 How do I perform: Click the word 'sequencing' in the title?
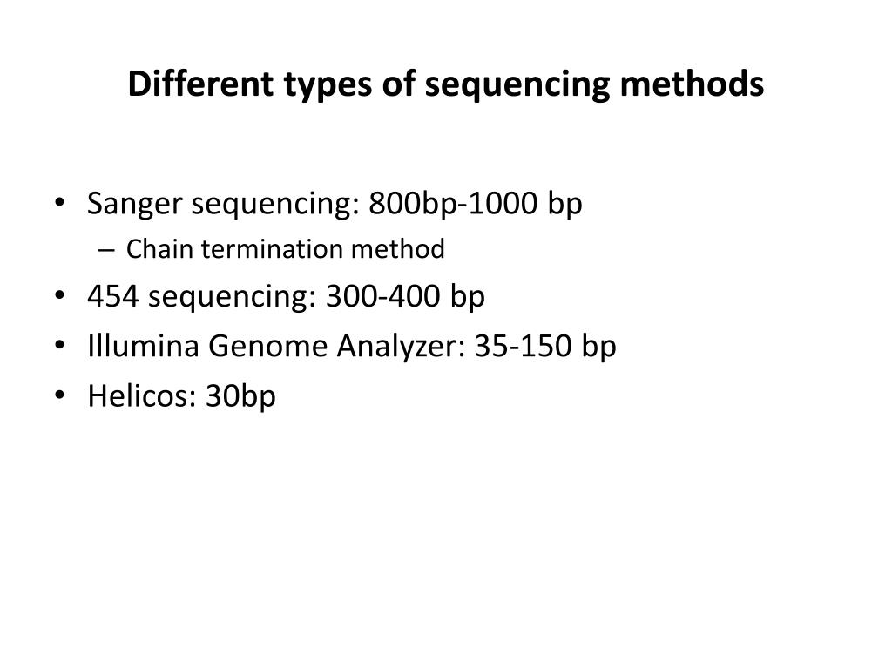(x=517, y=85)
